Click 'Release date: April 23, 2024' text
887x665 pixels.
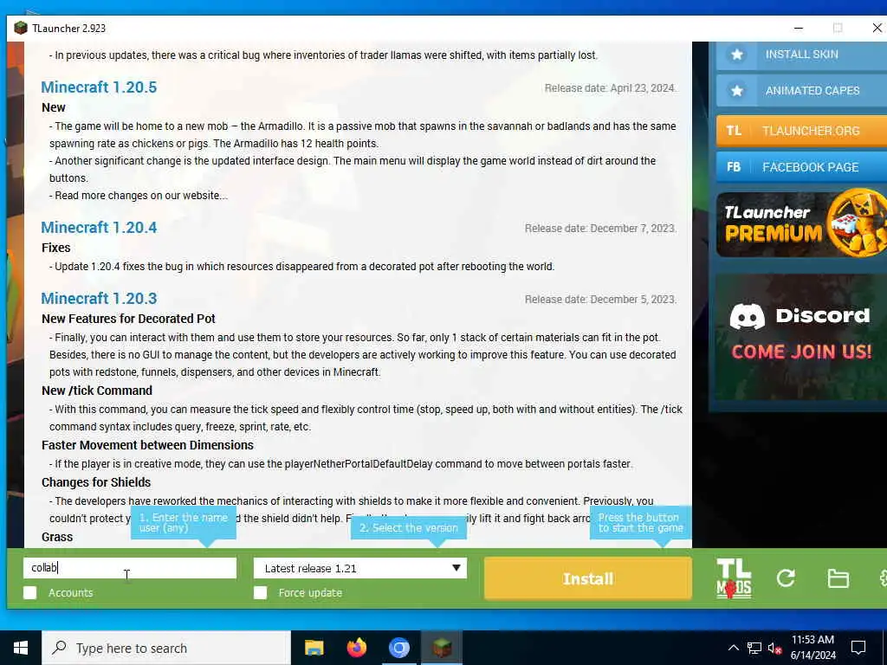610,88
